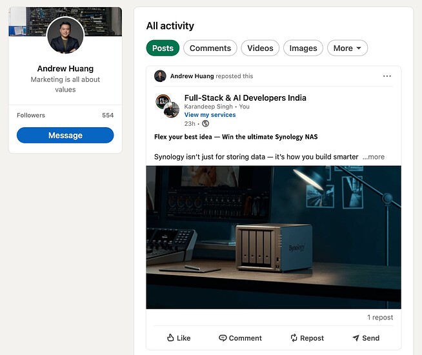This screenshot has height=355, width=422.
Task: Click the All activity heading
Action: 170,26
